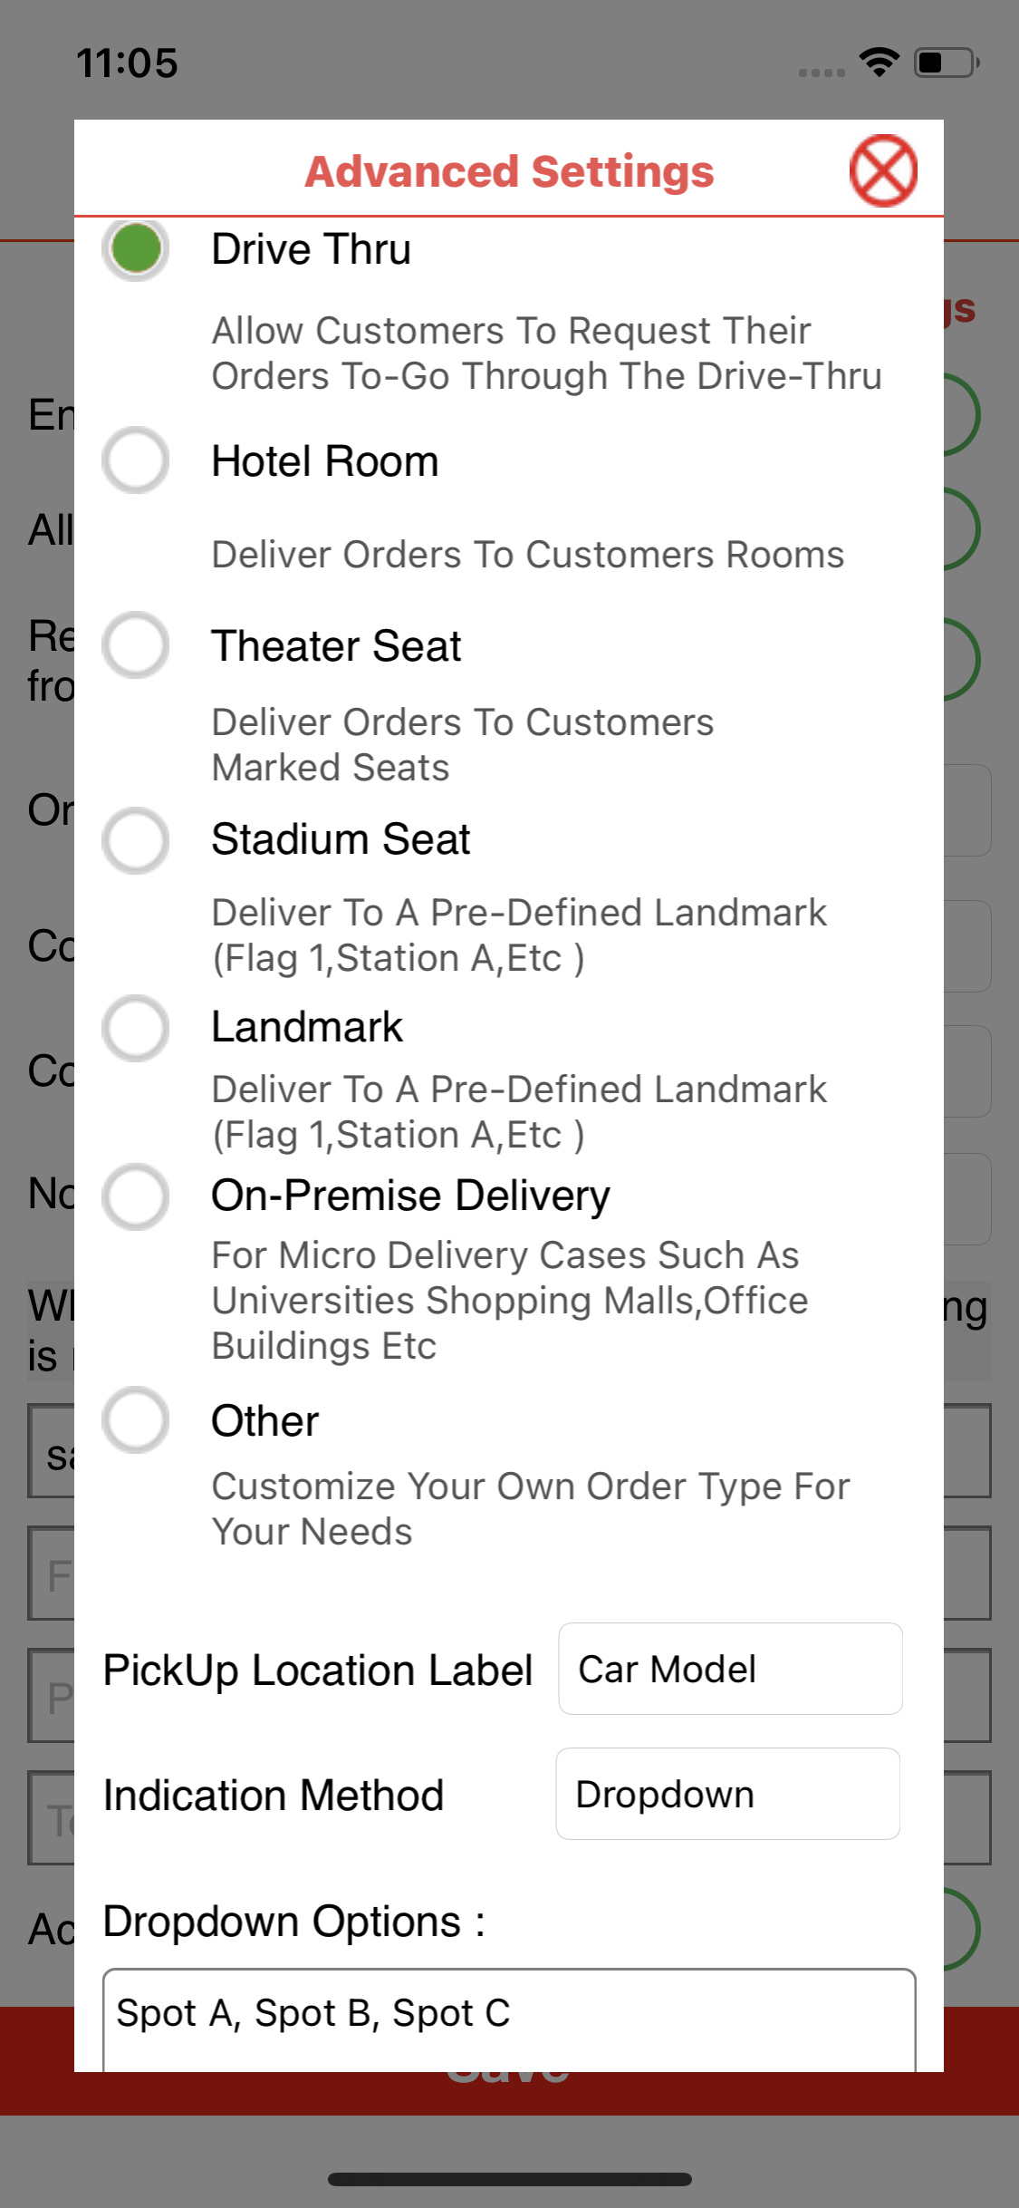This screenshot has width=1019, height=2208.
Task: Tap the Landmark label text
Action: 307,1027
